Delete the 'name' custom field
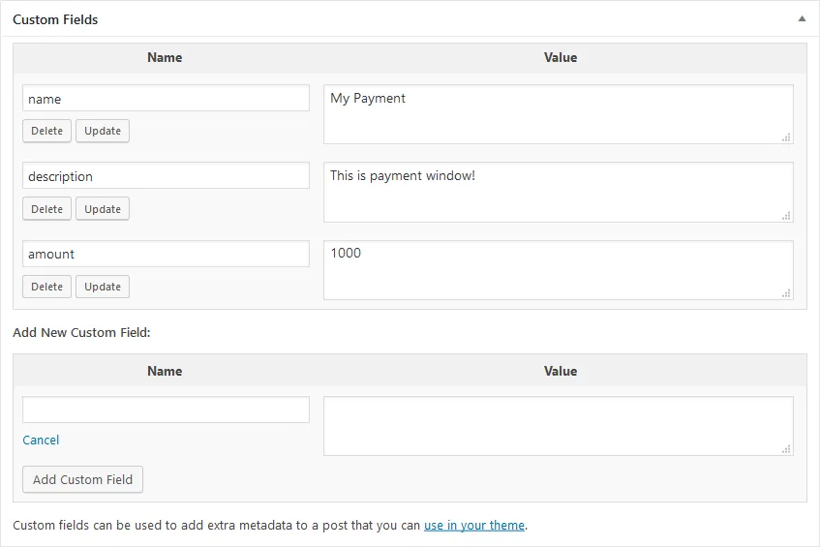This screenshot has height=547, width=820. pyautogui.click(x=46, y=131)
